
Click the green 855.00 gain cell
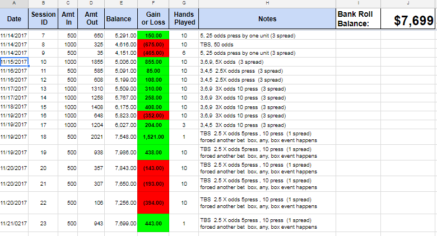153,62
